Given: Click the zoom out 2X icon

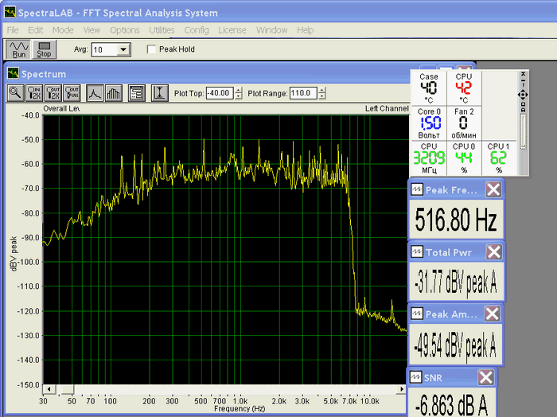Looking at the screenshot, I should [x=54, y=92].
